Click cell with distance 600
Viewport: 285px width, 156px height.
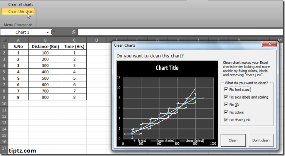pos(45,84)
